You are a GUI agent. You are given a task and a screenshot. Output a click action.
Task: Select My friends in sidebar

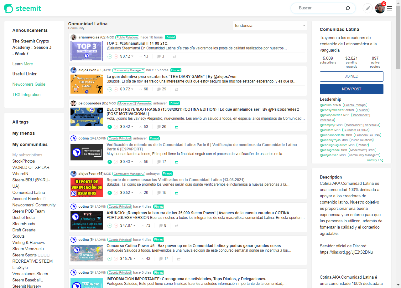coord(23,133)
